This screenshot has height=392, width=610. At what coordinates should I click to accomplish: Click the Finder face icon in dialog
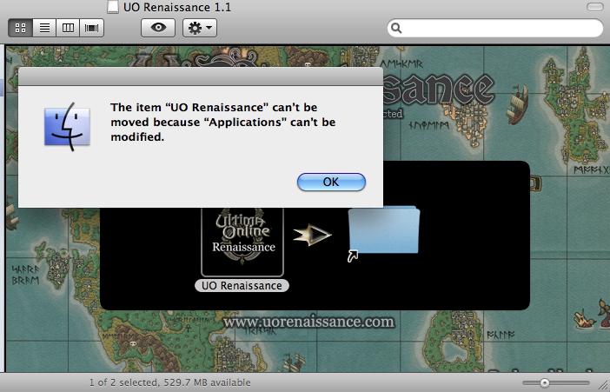pyautogui.click(x=67, y=127)
